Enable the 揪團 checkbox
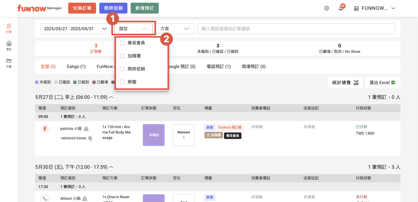The width and height of the screenshot is (418, 202). click(122, 82)
